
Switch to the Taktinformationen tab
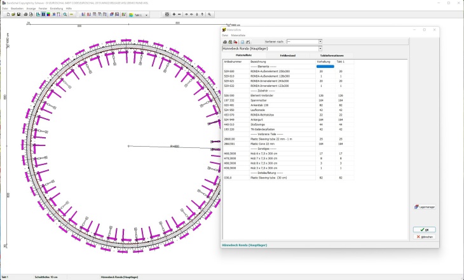point(332,55)
